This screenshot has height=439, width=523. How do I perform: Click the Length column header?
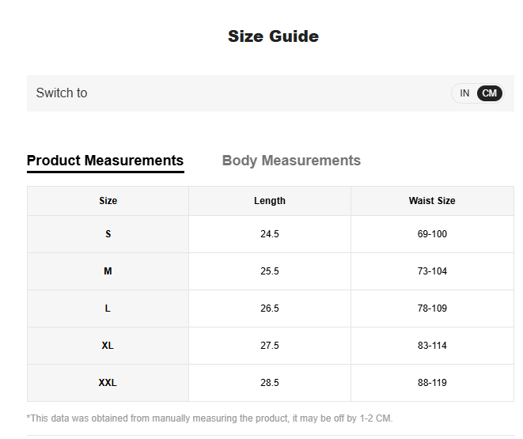point(270,201)
